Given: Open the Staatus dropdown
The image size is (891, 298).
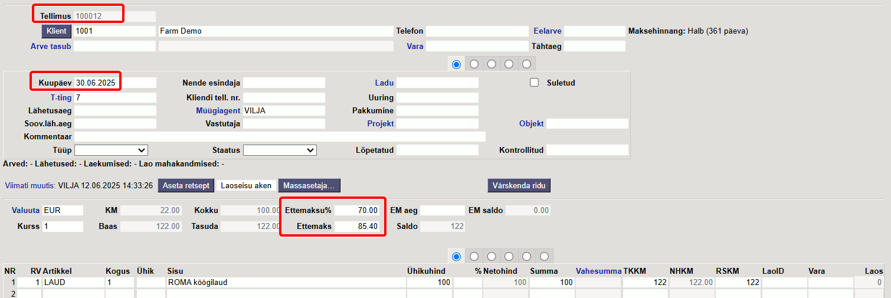Looking at the screenshot, I should [280, 150].
